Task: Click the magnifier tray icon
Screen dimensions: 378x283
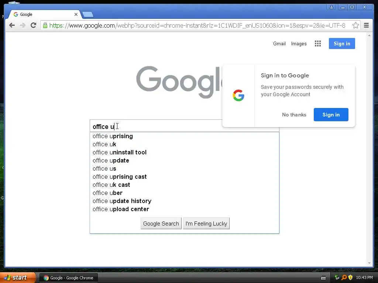Action: 344,277
